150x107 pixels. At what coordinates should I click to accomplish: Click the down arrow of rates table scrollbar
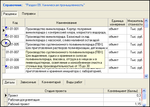click(146, 76)
